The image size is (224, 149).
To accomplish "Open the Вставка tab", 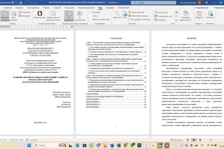I will click(19, 8).
